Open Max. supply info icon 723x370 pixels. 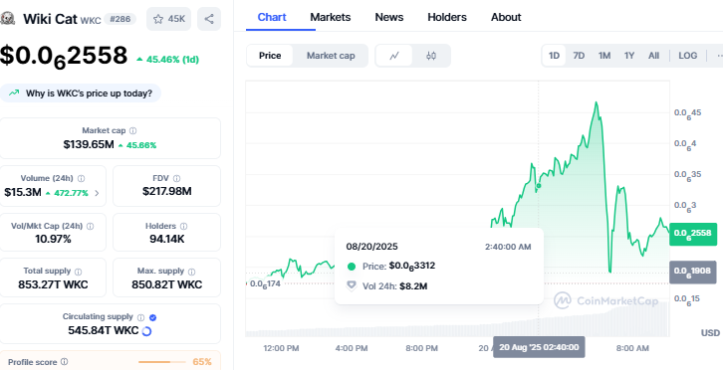[192, 272]
